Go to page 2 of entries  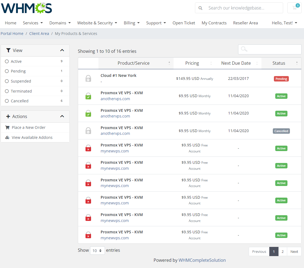click(x=283, y=251)
